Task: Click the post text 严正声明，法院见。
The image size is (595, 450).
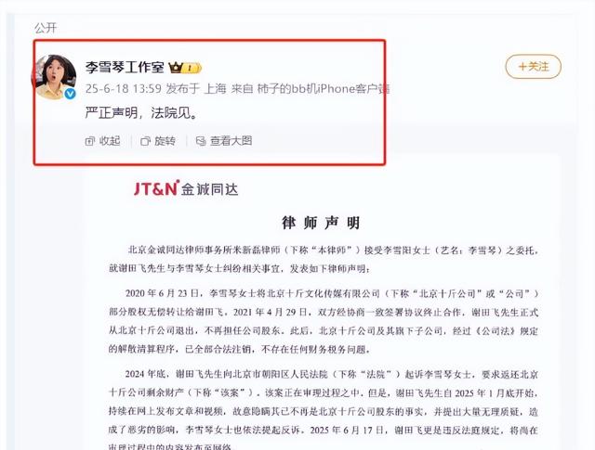Action: pos(141,113)
